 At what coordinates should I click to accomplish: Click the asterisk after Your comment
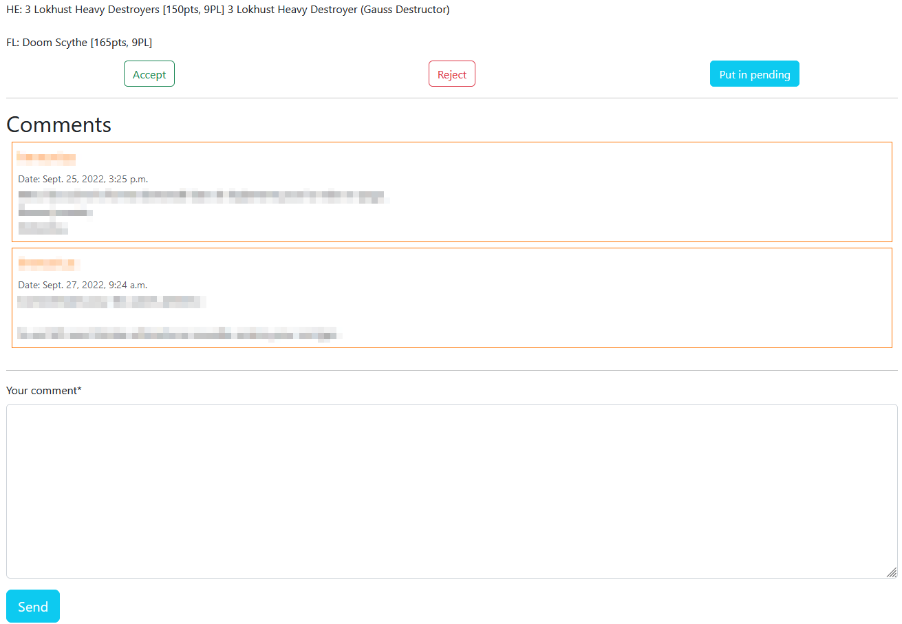(79, 390)
